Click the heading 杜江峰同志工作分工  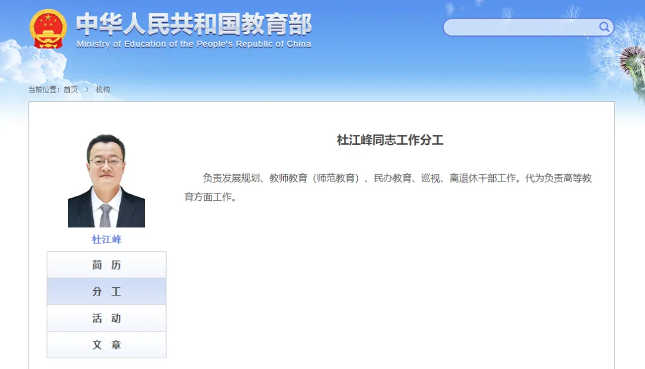[390, 140]
